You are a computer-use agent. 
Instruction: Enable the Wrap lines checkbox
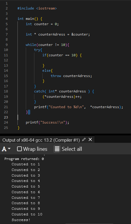[20, 149]
